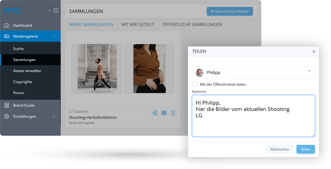Click the hamburger menu icon in the sidebar
The width and height of the screenshot is (331, 169).
[56, 10]
